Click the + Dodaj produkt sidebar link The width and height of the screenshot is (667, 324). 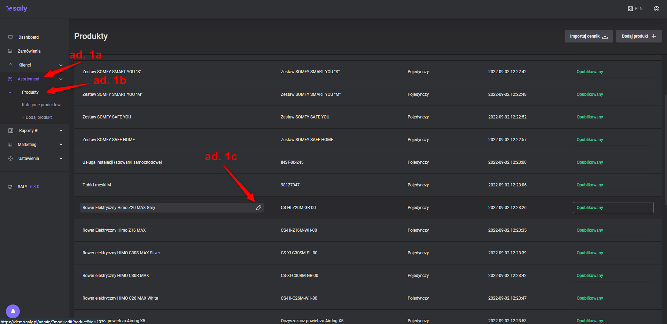pyautogui.click(x=37, y=117)
